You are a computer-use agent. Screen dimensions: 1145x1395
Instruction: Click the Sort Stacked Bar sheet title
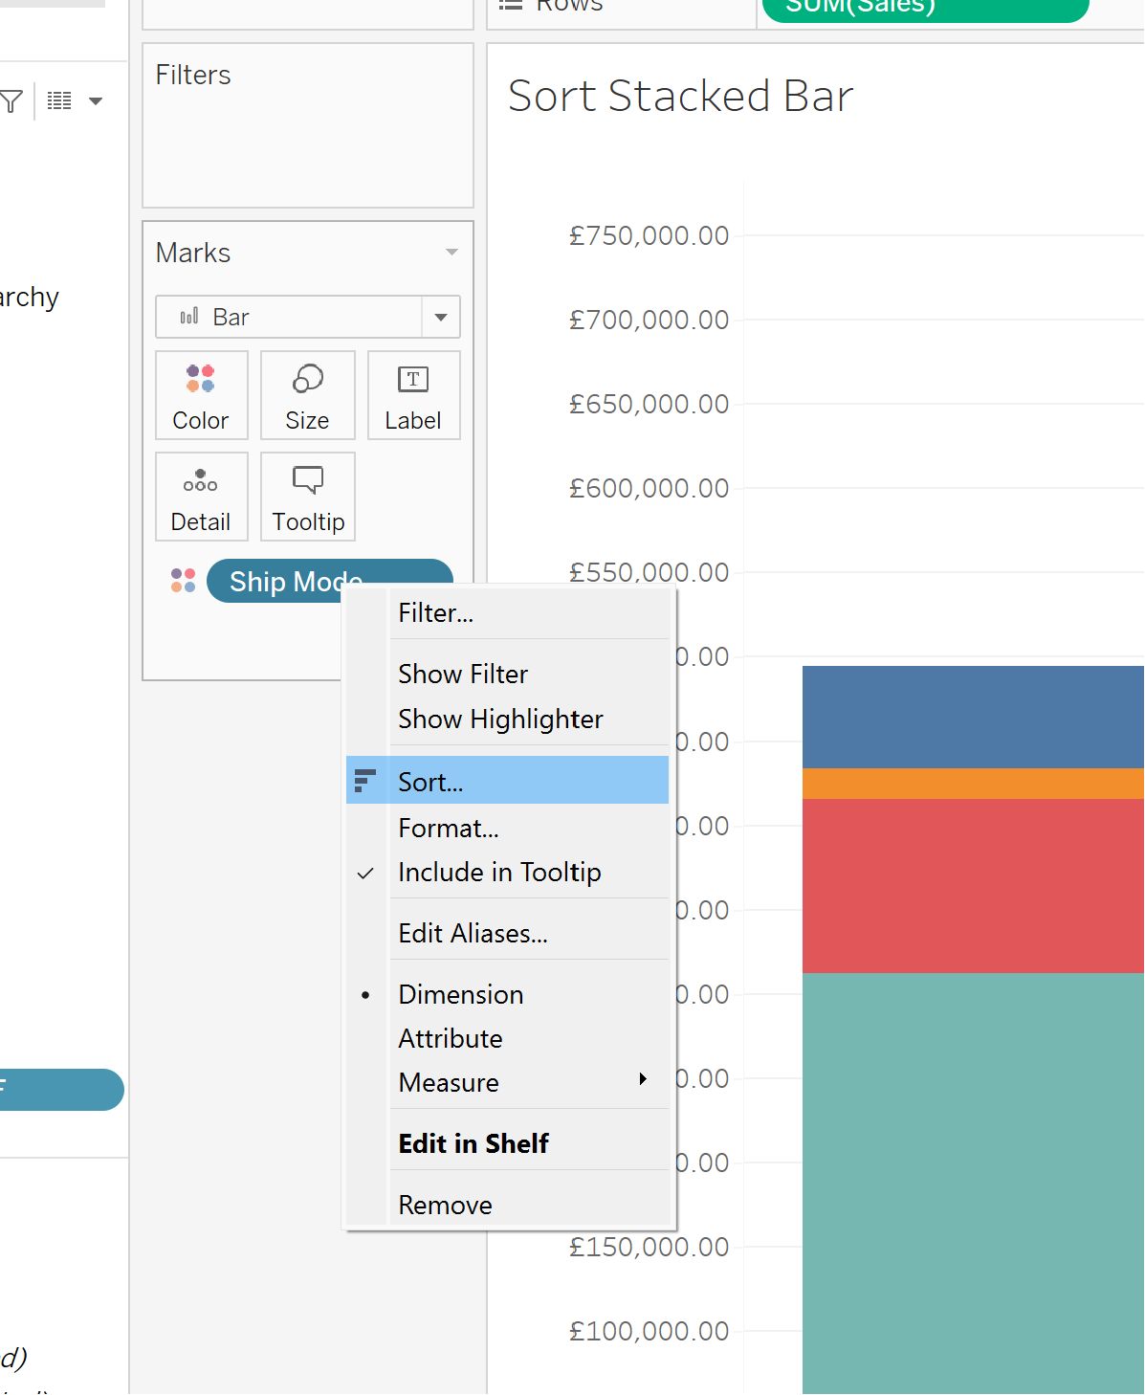680,97
